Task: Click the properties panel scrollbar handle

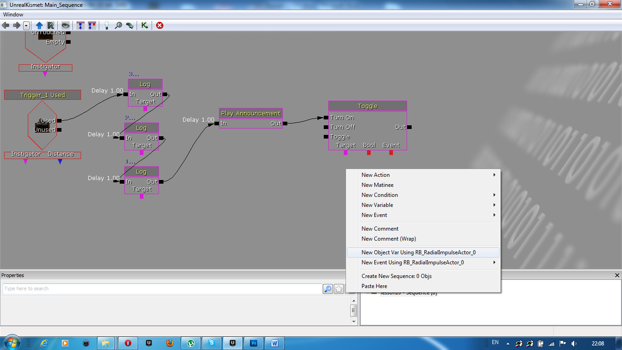Action: (353, 310)
